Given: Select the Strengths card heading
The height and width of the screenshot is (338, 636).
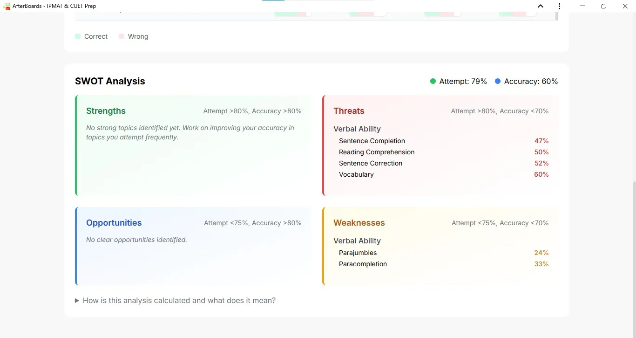Looking at the screenshot, I should pyautogui.click(x=106, y=111).
